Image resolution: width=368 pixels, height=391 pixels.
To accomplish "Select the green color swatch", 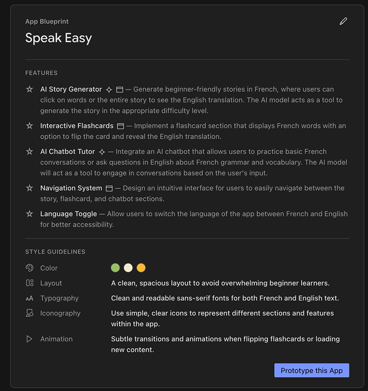I will (115, 268).
